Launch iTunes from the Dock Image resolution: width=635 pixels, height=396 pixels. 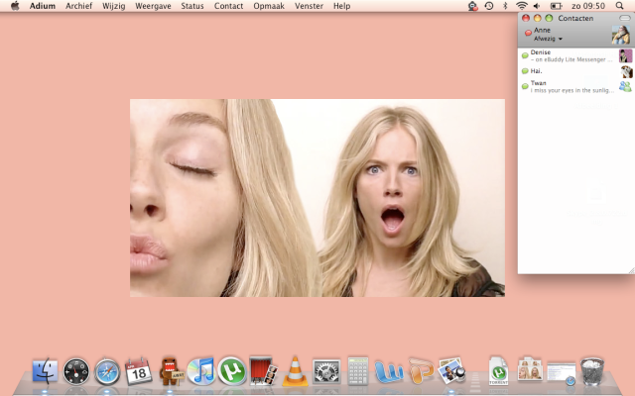point(201,371)
